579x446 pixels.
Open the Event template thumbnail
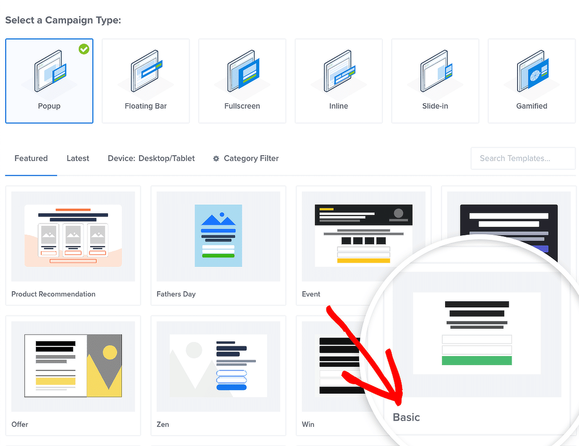click(363, 236)
